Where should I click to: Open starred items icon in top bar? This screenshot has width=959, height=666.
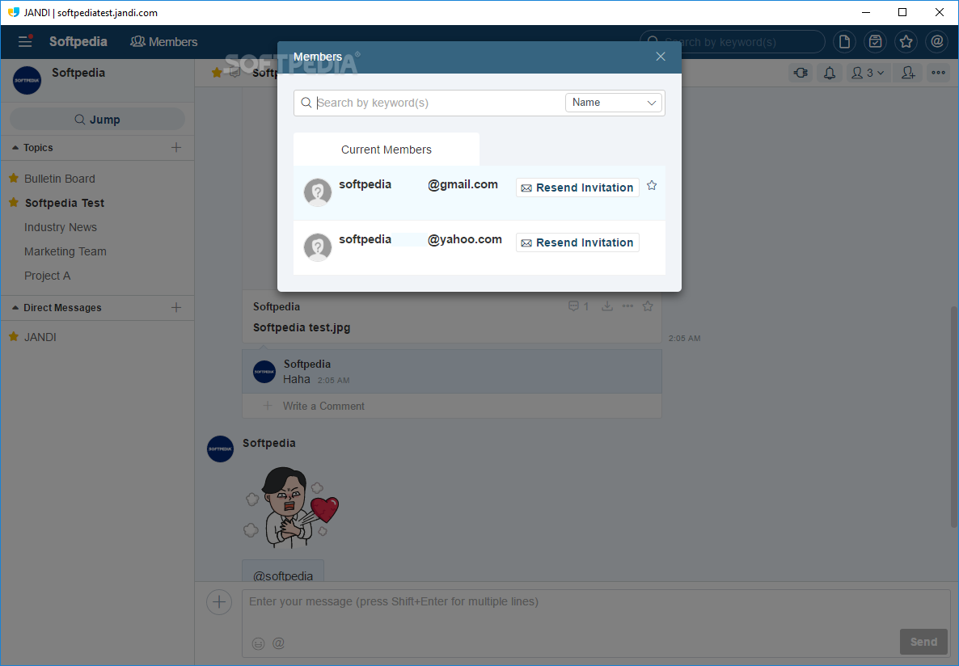(x=906, y=41)
